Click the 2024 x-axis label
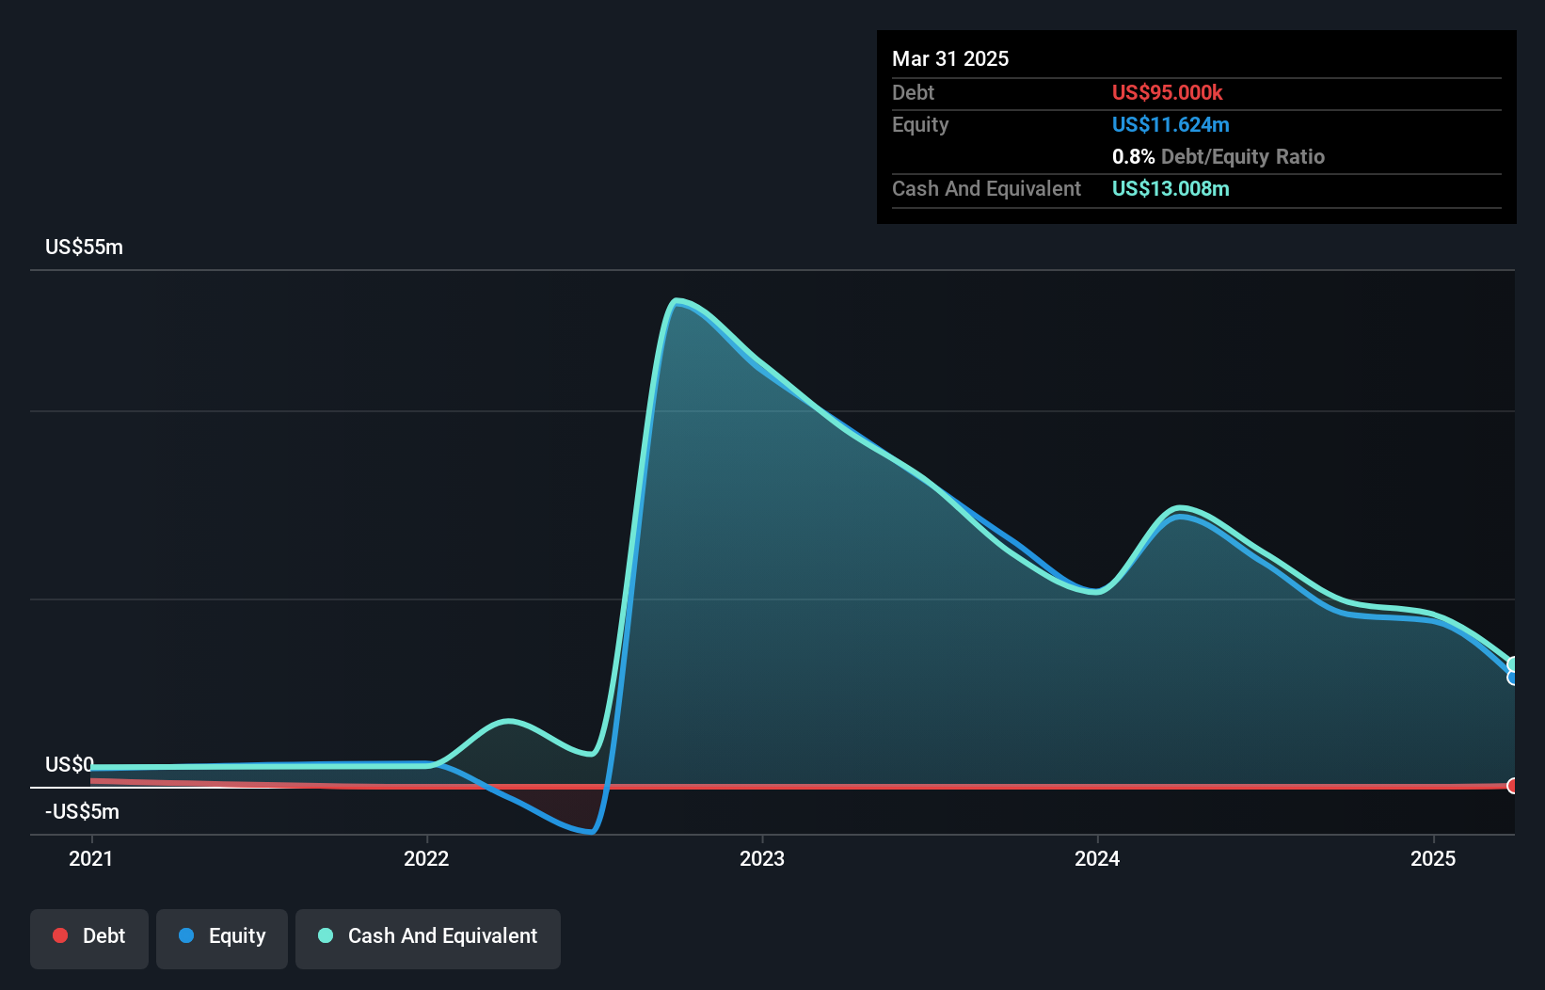 pos(1097,858)
